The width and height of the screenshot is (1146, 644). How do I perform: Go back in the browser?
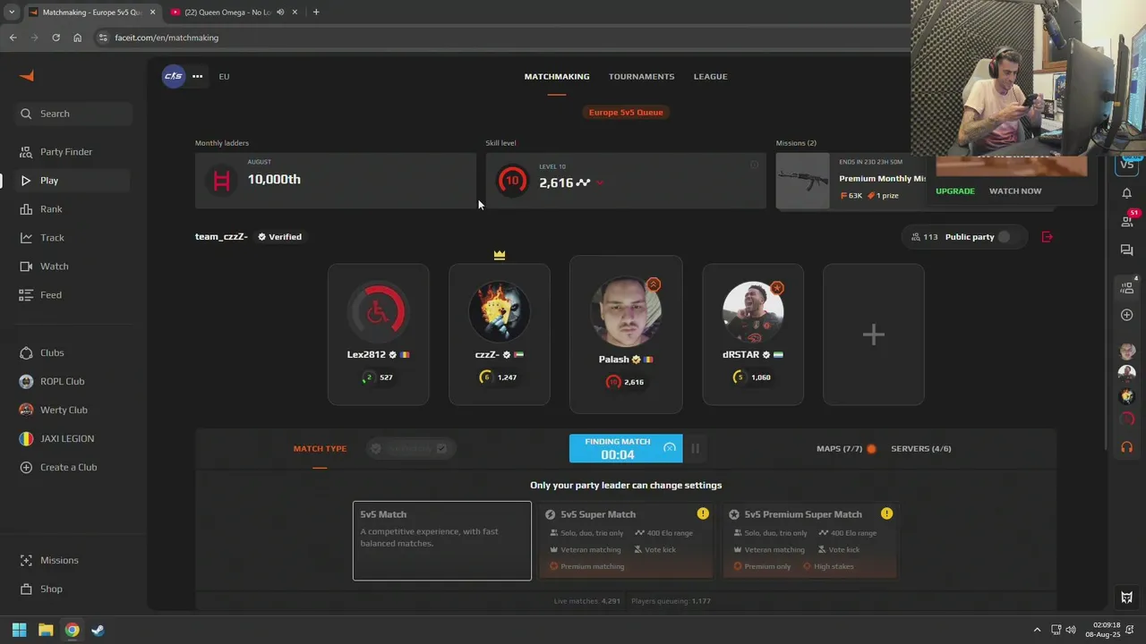(x=13, y=38)
